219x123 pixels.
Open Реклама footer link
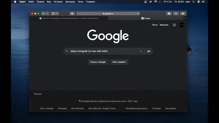click(x=62, y=108)
